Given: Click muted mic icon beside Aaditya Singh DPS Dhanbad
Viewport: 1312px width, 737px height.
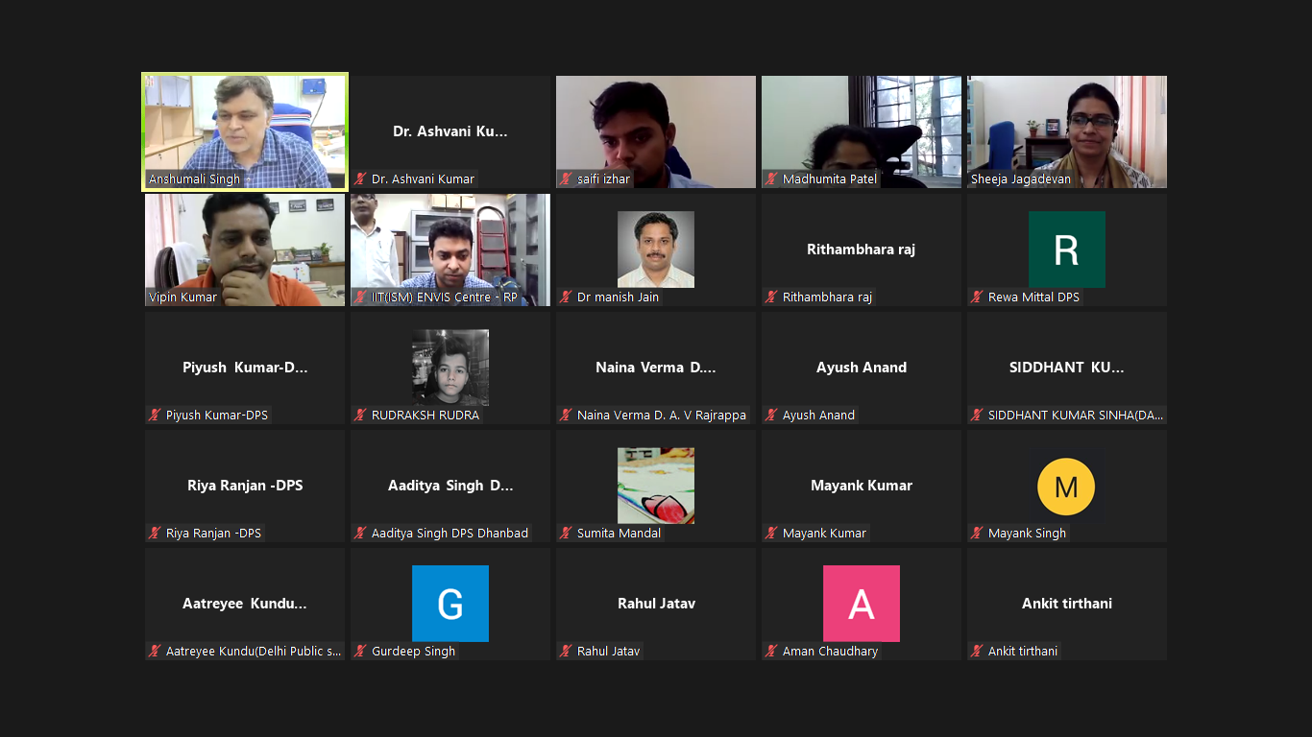Looking at the screenshot, I should 360,534.
